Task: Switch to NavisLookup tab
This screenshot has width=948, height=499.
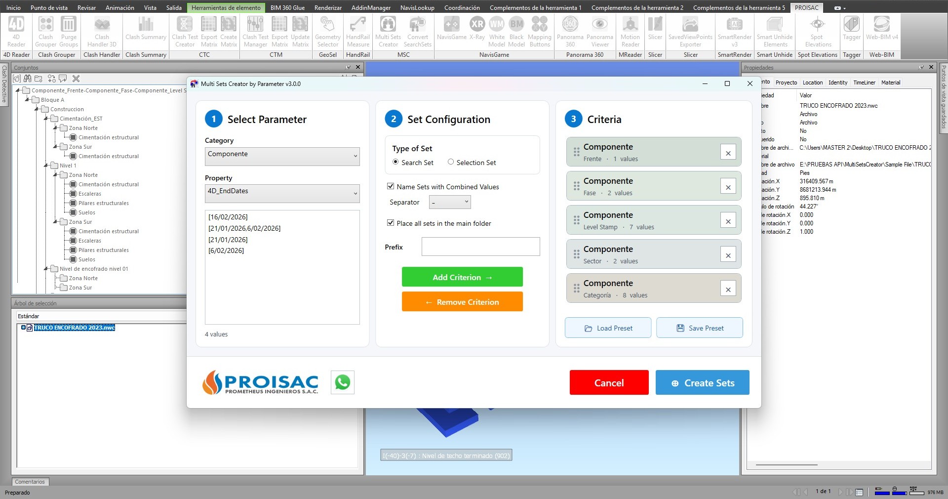Action: (417, 7)
